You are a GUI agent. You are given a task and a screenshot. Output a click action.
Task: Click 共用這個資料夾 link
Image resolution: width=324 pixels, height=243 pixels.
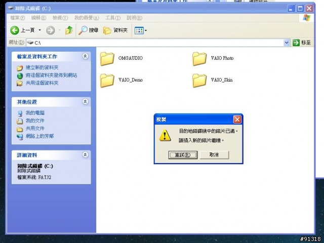(42, 83)
